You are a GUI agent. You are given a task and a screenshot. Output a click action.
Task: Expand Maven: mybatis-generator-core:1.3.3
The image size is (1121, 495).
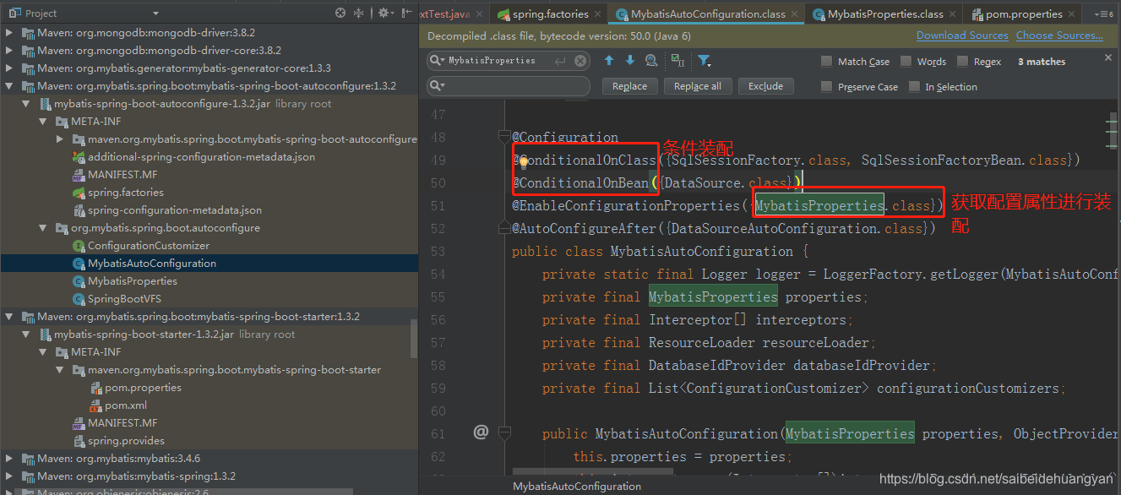pyautogui.click(x=9, y=68)
